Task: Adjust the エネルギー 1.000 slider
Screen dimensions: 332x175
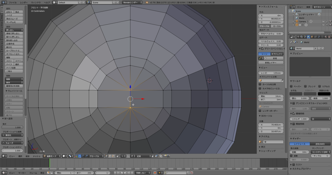Action: tap(299, 119)
